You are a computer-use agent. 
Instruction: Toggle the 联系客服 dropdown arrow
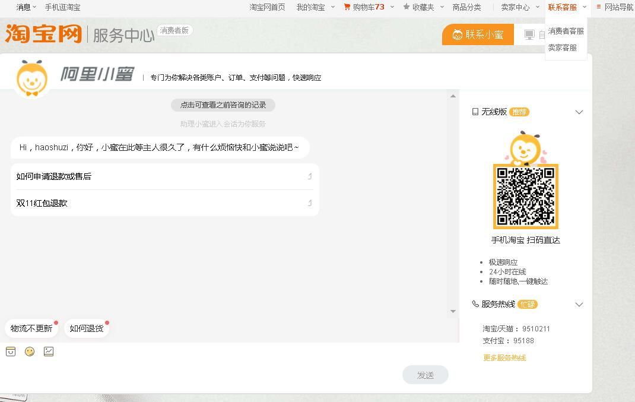(585, 7)
